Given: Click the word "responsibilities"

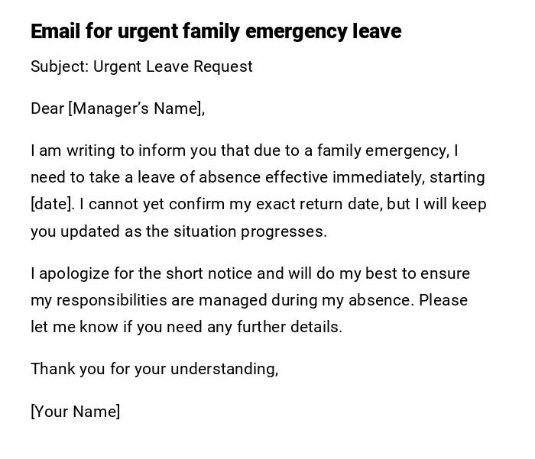Looking at the screenshot, I should coord(112,300).
